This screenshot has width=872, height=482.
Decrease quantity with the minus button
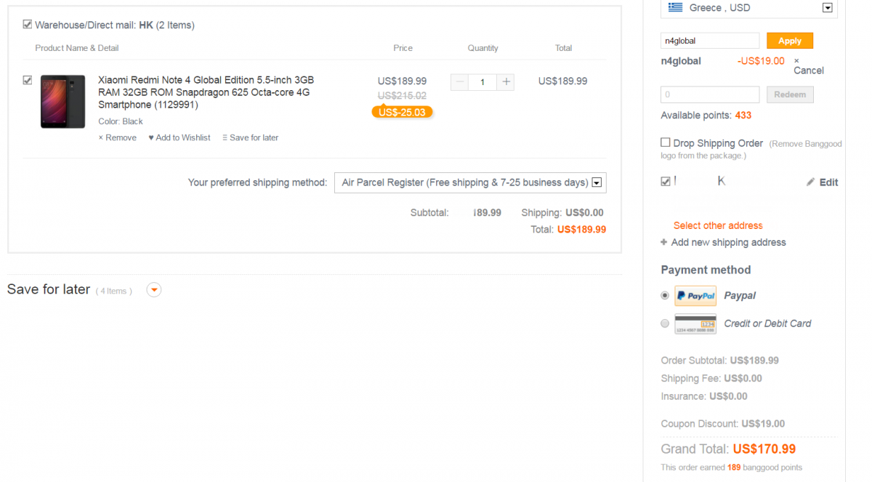459,82
